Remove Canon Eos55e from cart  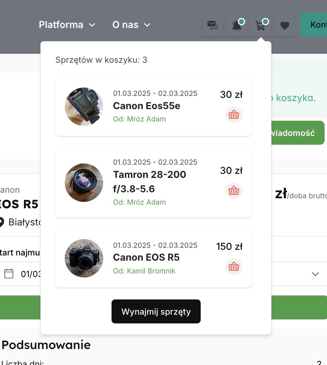coord(234,115)
